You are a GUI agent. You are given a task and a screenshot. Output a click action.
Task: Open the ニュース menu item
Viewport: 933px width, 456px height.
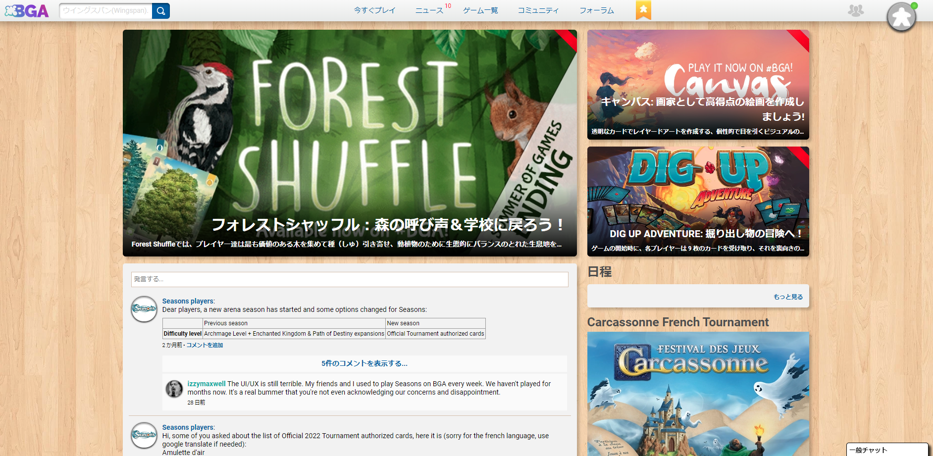[x=429, y=10]
